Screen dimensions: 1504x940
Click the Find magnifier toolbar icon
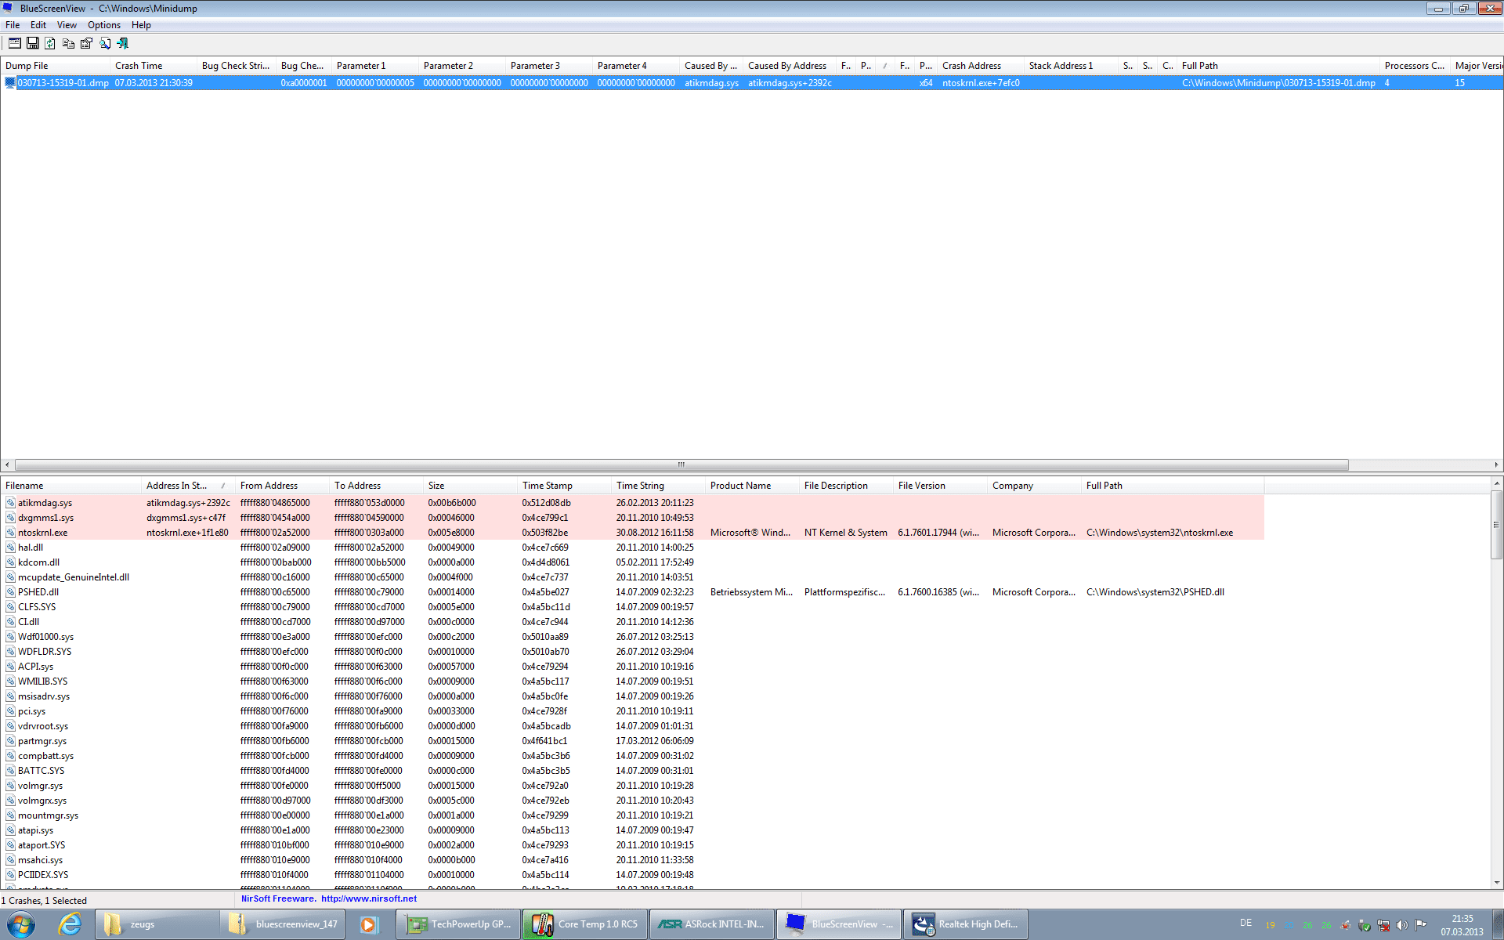pos(105,44)
